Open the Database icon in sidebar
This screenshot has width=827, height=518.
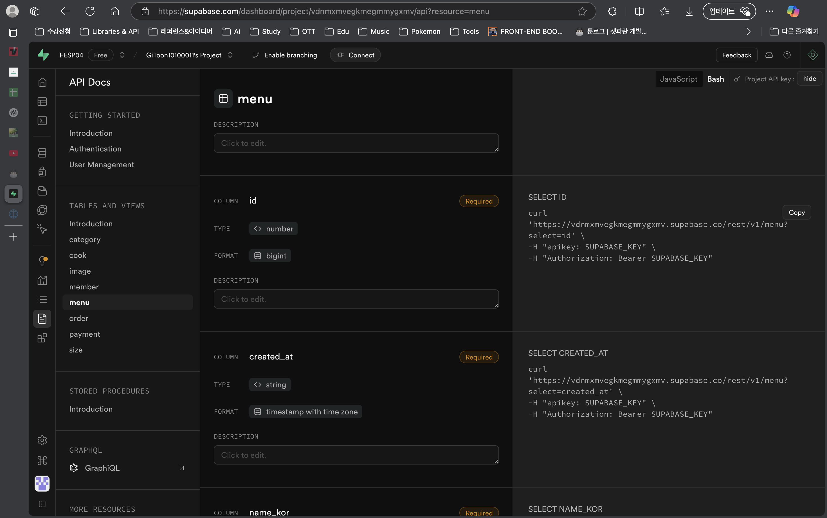pyautogui.click(x=42, y=153)
